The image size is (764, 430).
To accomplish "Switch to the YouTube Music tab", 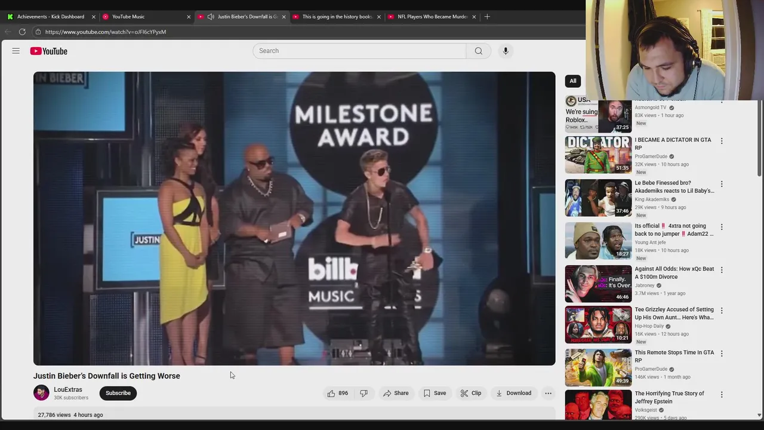I will click(x=128, y=17).
